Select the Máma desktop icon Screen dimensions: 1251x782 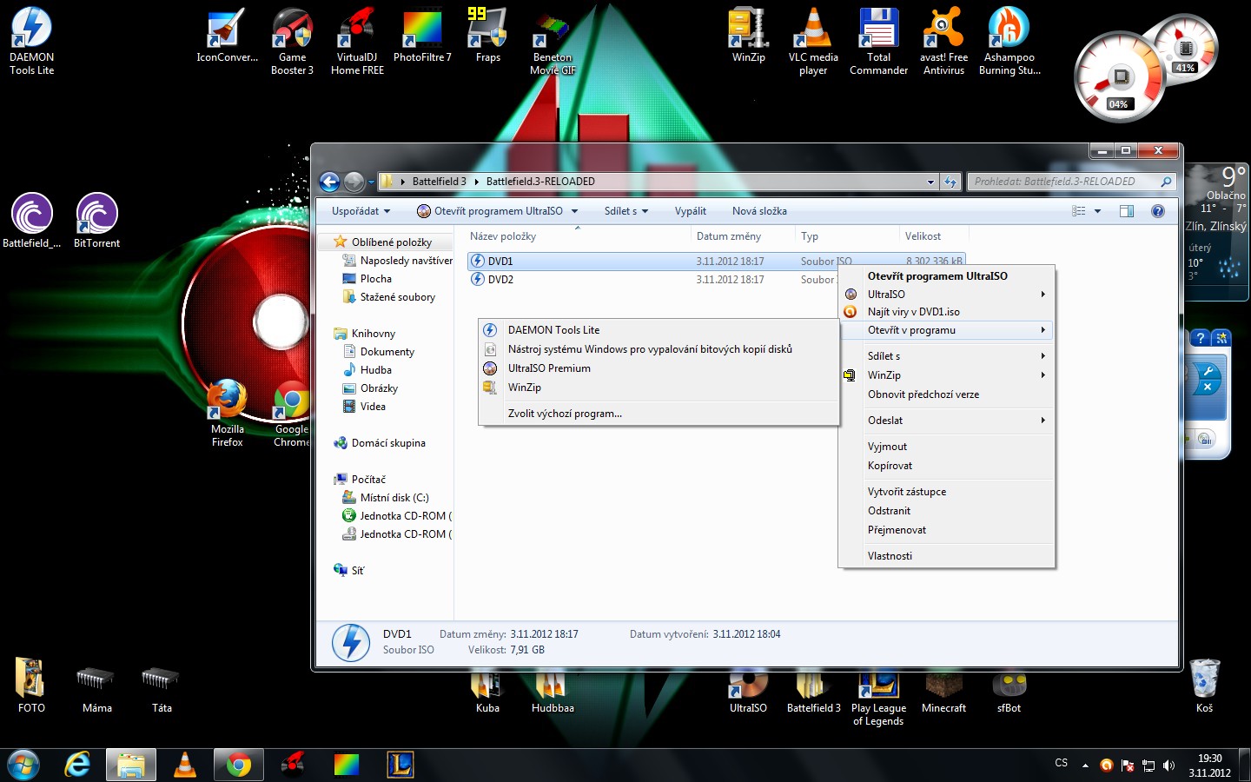pyautogui.click(x=96, y=689)
